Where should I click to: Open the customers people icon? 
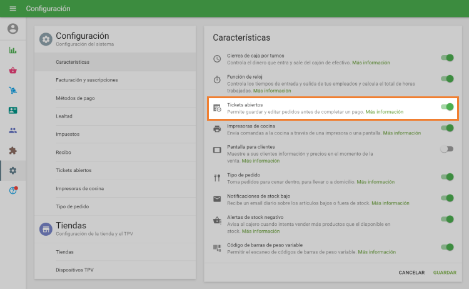[x=13, y=131]
